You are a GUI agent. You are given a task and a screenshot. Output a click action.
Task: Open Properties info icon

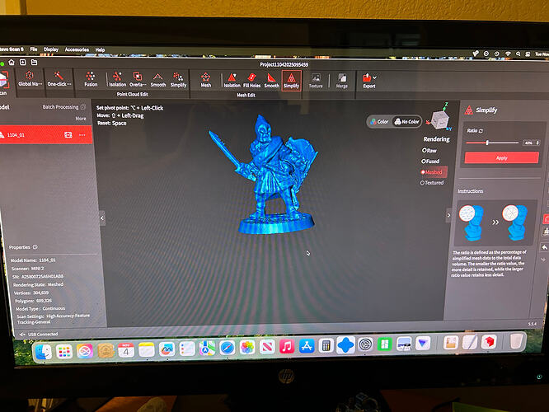(35, 247)
